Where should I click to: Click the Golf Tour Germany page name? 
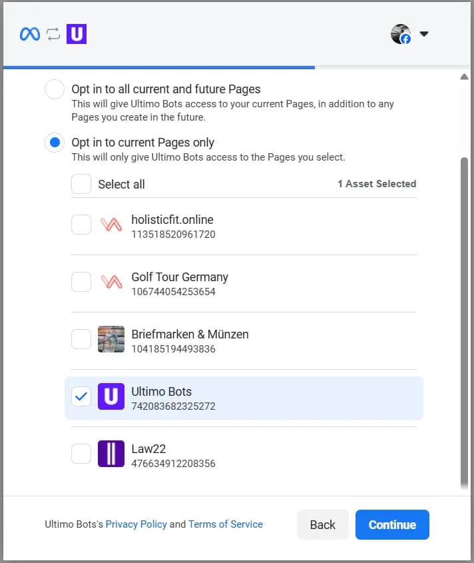pyautogui.click(x=180, y=277)
